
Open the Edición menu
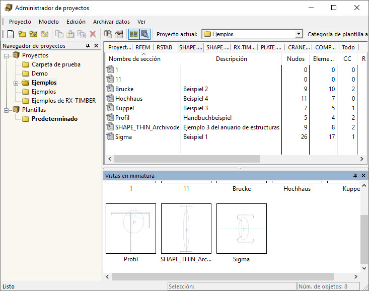tap(76, 22)
